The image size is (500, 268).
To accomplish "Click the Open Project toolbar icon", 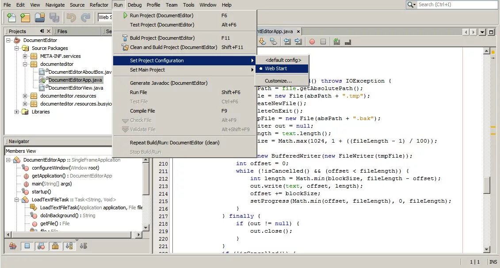I will click(40, 17).
